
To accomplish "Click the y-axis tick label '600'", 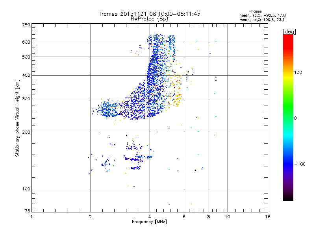I will [26, 42].
